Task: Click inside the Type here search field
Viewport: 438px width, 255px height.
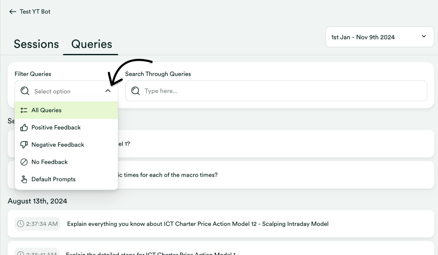Action: pos(235,91)
